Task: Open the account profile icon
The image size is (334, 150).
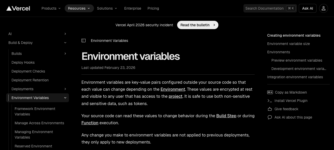Action: click(x=324, y=8)
